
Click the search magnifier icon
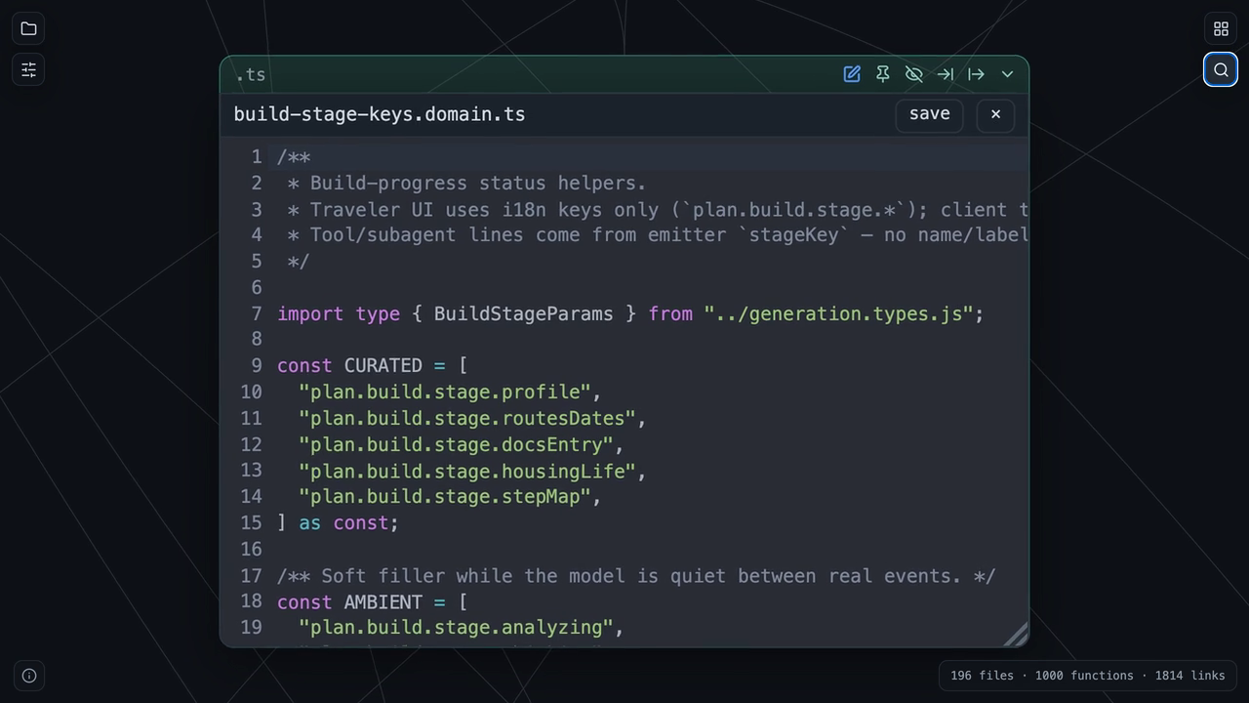click(1221, 69)
